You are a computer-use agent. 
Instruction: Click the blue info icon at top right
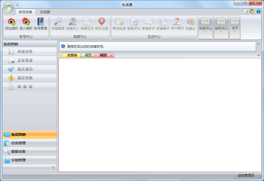[x=258, y=12]
